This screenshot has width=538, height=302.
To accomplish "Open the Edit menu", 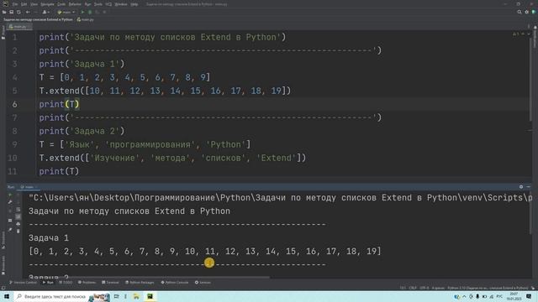I will coord(24,4).
